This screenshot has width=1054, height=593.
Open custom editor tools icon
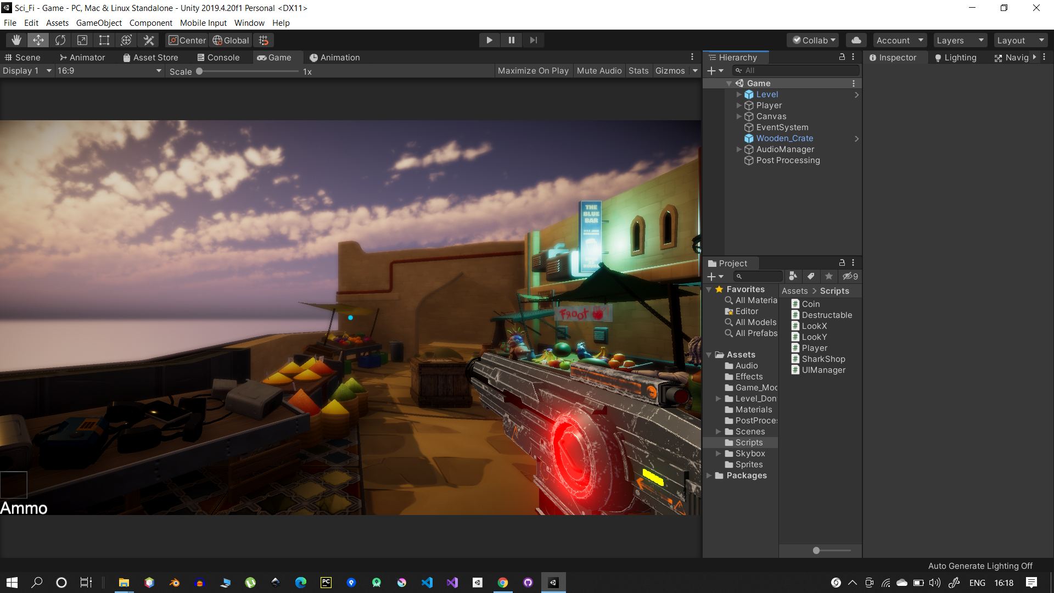[x=149, y=40]
